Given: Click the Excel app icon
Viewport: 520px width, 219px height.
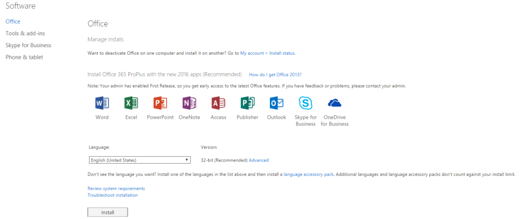Looking at the screenshot, I should coord(131,103).
